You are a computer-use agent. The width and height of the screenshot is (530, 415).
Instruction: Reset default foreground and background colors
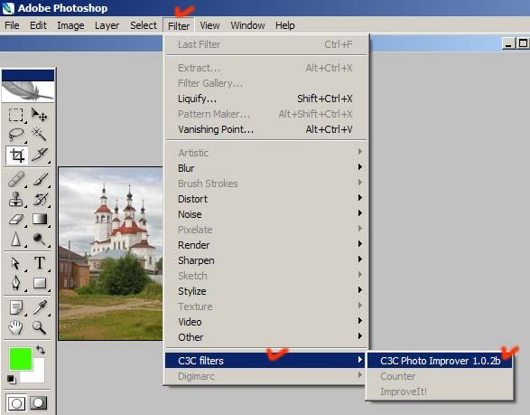click(x=11, y=379)
